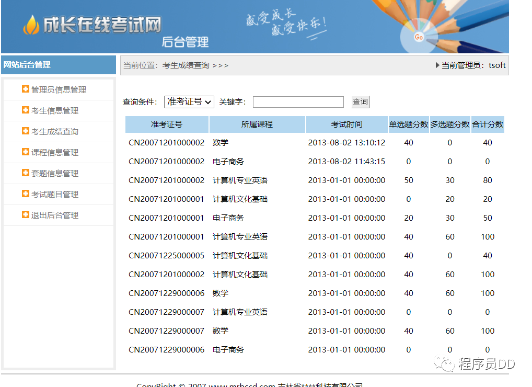Click the 所属课程 column header
The width and height of the screenshot is (532, 387).
[x=257, y=124]
